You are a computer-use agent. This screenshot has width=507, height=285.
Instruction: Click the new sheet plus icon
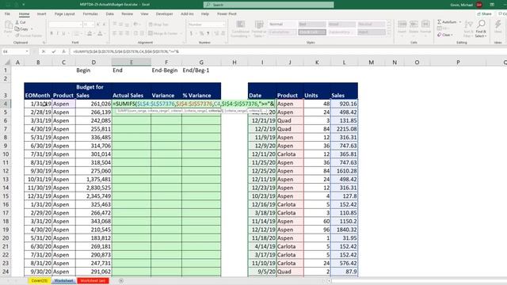coord(121,281)
